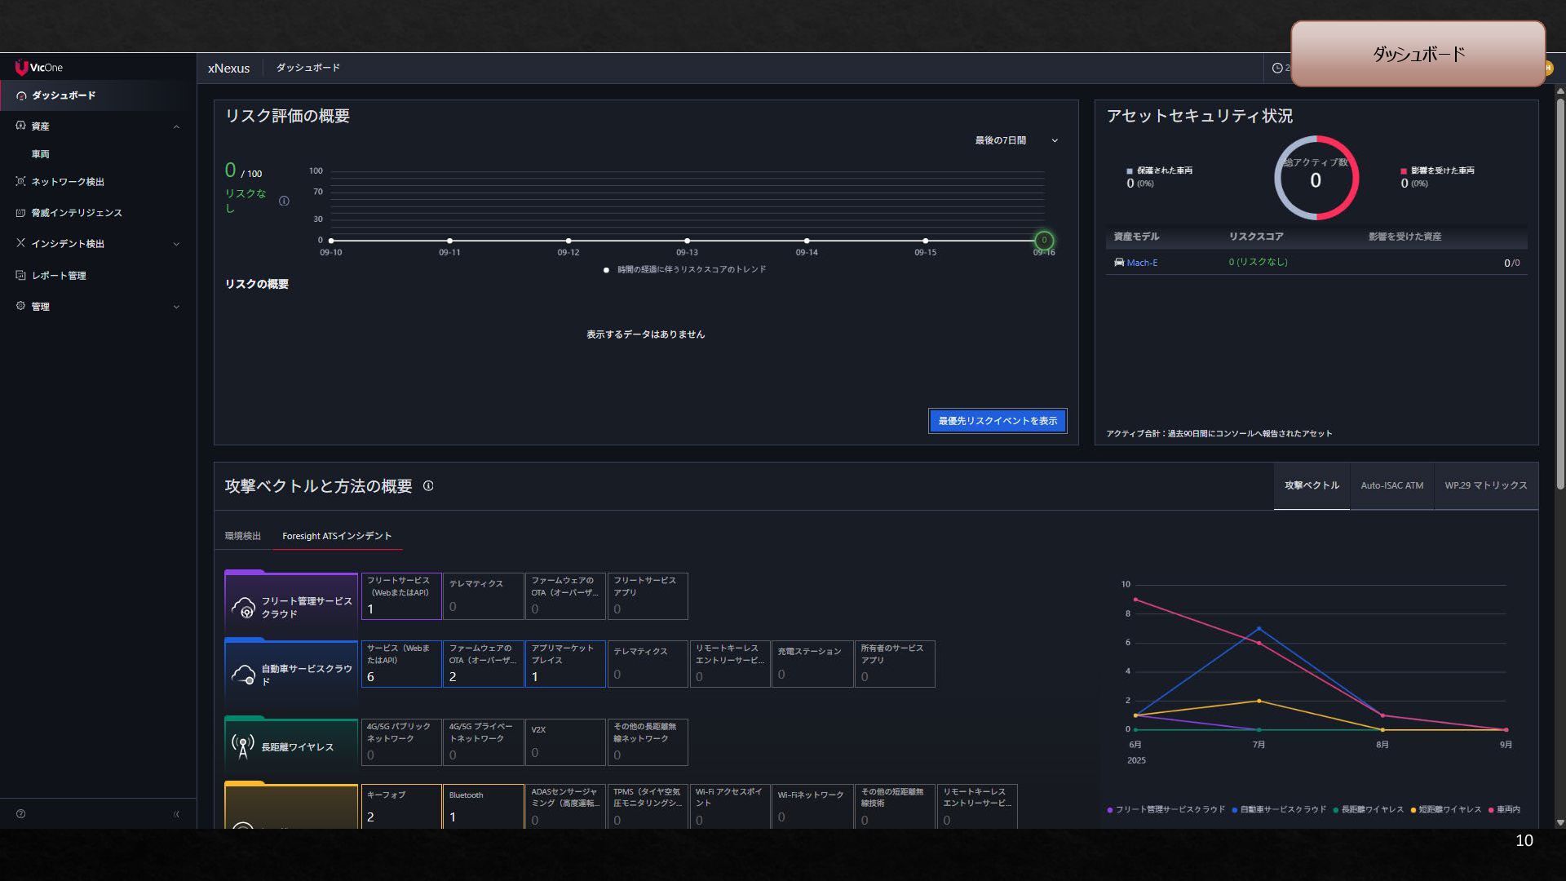Image resolution: width=1566 pixels, height=881 pixels.
Task: Collapse the sidebar with double-chevron icon
Action: (176, 814)
